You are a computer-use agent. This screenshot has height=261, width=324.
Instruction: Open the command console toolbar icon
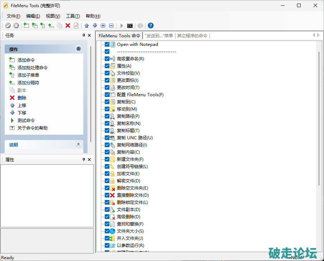[130, 25]
